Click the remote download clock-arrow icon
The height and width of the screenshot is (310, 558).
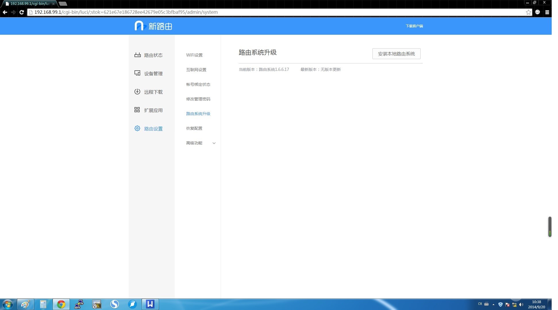click(137, 92)
